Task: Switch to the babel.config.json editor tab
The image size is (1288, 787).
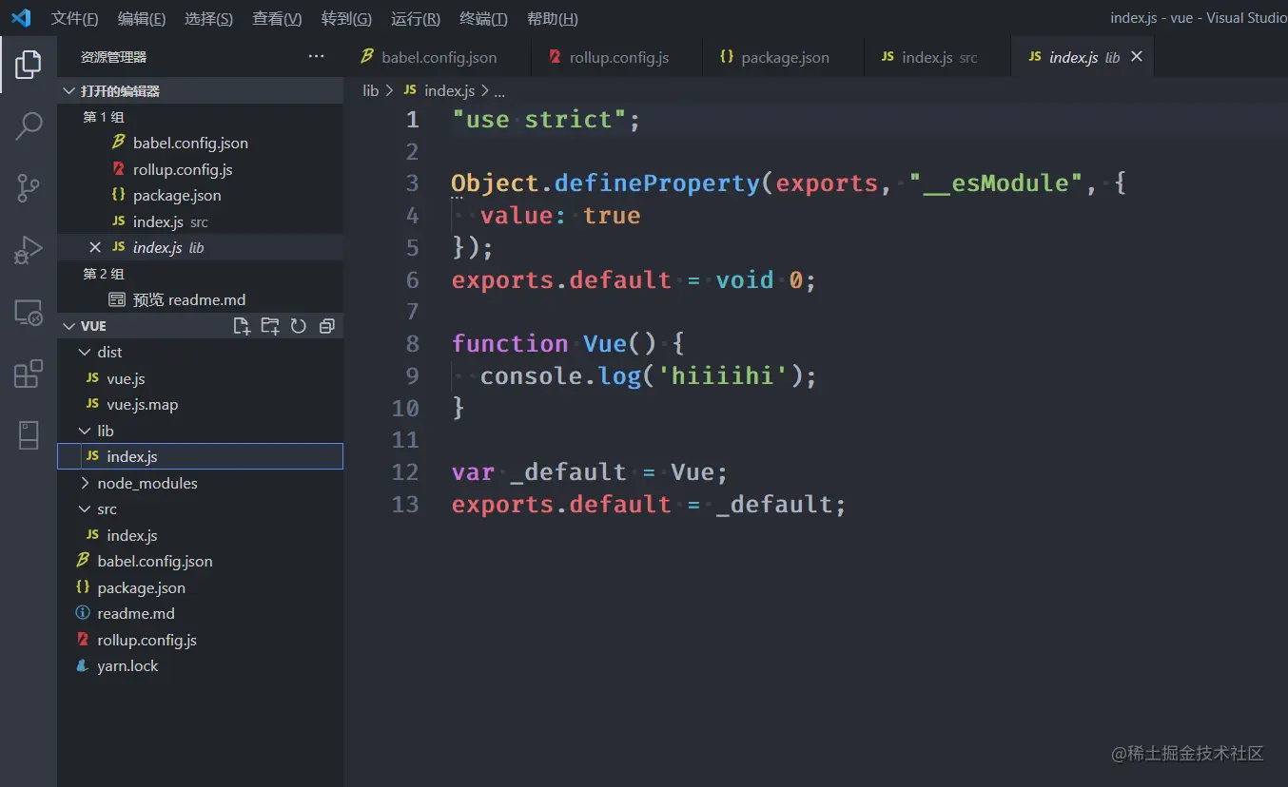Action: [437, 57]
